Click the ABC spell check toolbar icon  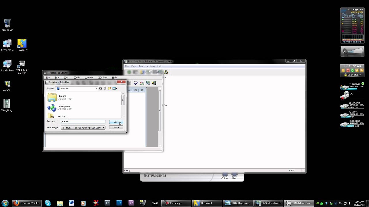click(x=136, y=83)
